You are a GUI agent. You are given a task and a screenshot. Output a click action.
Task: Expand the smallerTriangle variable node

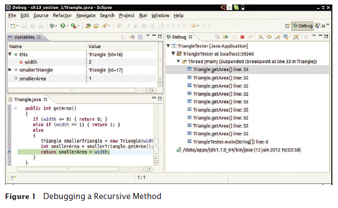10,70
